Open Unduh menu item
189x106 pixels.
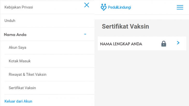click(x=10, y=21)
